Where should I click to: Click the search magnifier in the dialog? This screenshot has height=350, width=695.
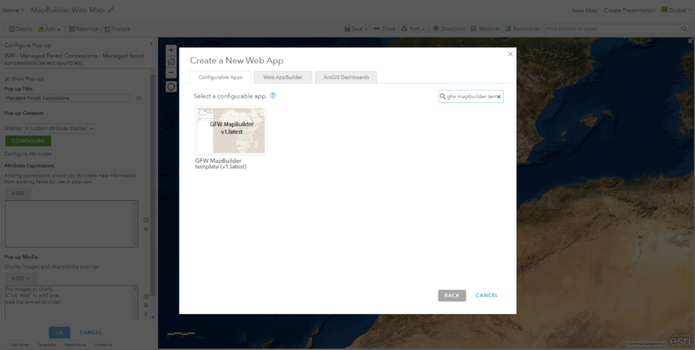coord(443,96)
